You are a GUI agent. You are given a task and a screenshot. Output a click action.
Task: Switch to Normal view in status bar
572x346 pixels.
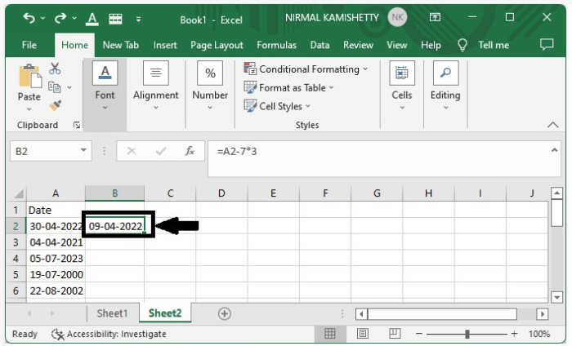(x=330, y=334)
